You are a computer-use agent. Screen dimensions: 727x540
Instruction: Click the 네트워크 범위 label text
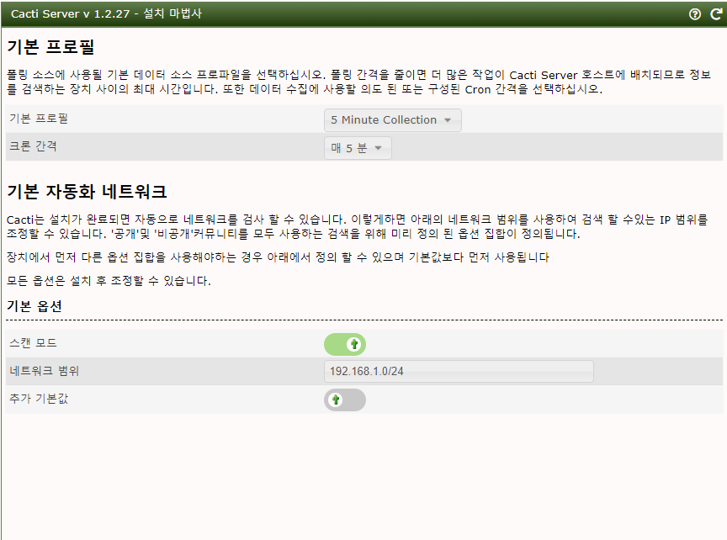(x=45, y=371)
